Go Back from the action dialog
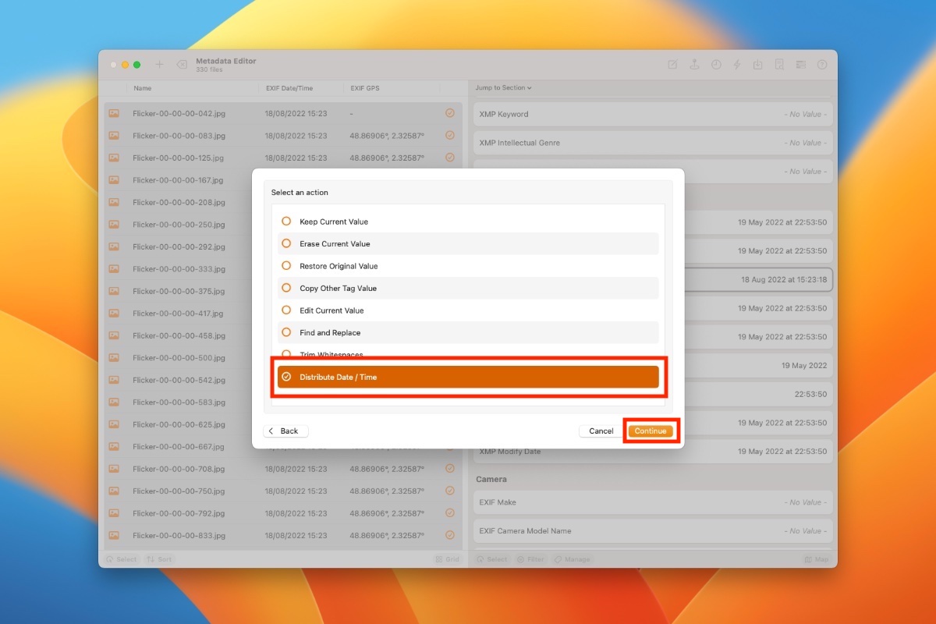 click(285, 431)
